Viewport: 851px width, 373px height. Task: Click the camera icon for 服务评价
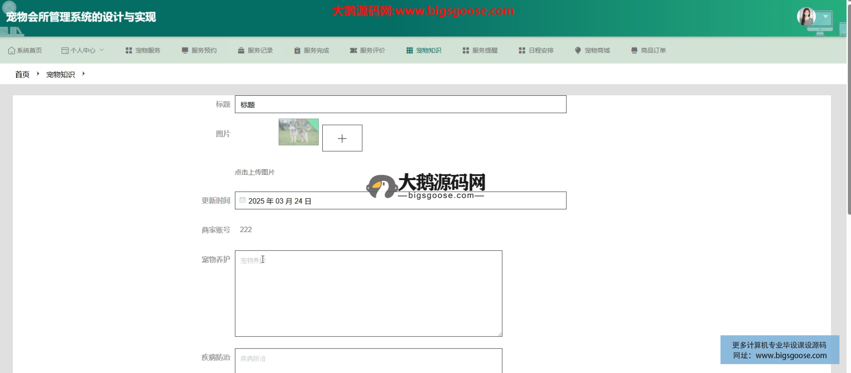[353, 51]
